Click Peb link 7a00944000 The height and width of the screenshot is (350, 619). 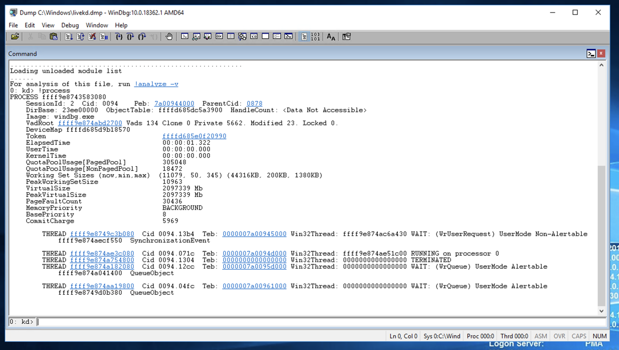tap(174, 103)
